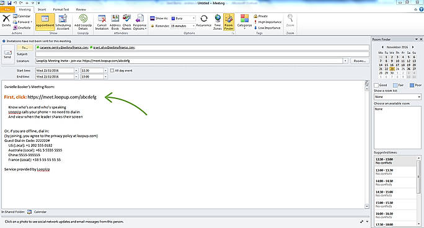
Task: Expand the Reminder 15 minutes dropdown
Action: click(x=193, y=26)
